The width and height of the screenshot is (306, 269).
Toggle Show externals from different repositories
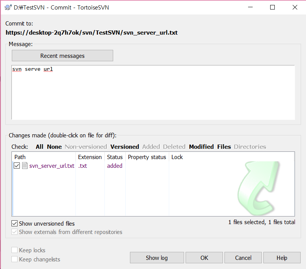[14, 232]
